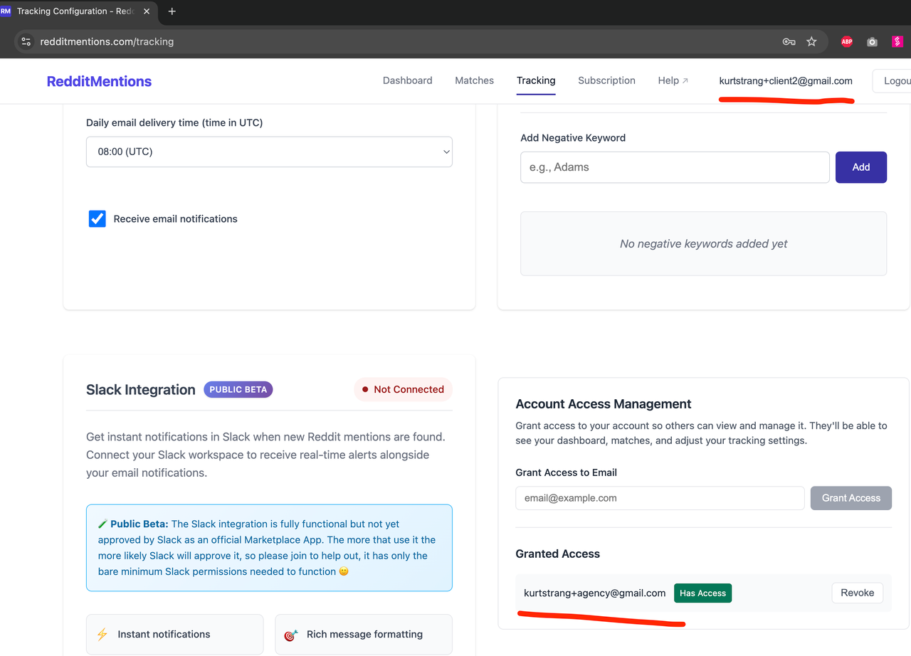Click the Grant Access button
Viewport: 911px width, 656px height.
pyautogui.click(x=851, y=498)
